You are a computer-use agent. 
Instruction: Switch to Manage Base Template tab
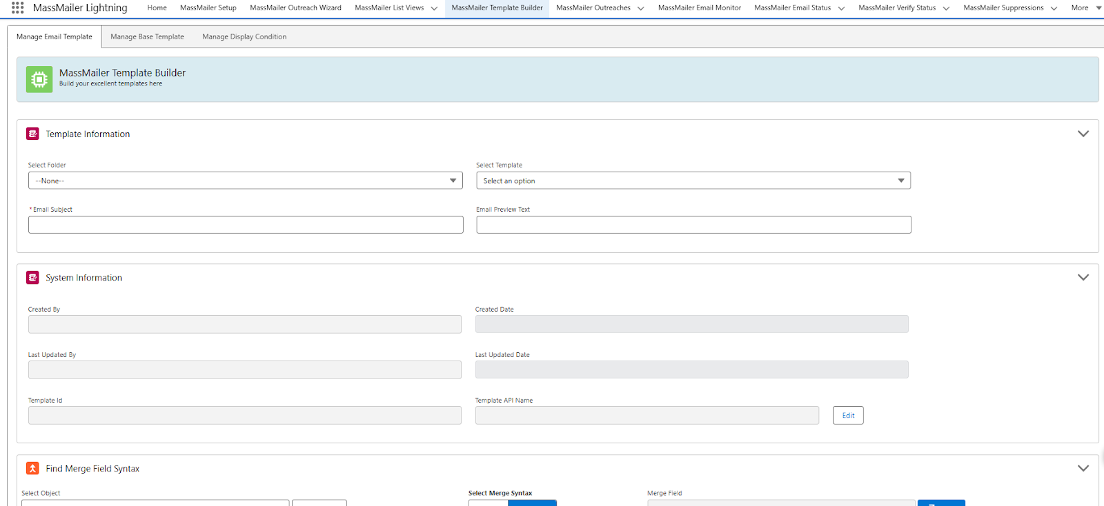147,37
